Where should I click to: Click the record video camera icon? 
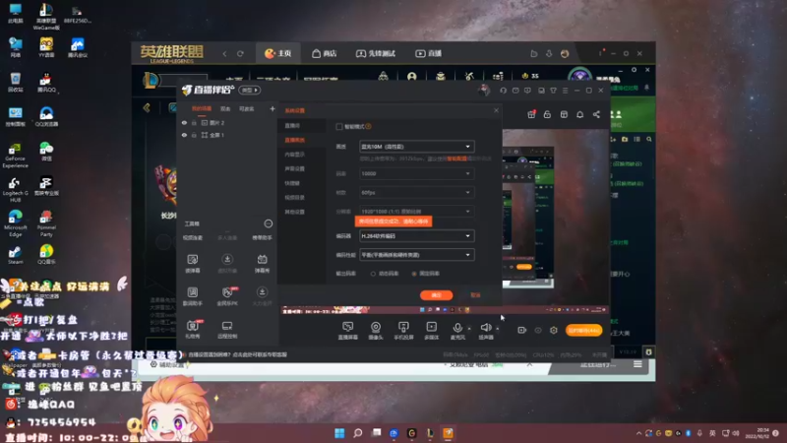click(x=522, y=330)
